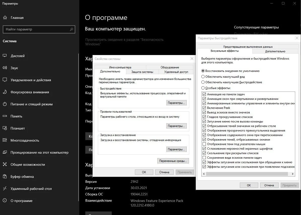The image size is (301, 215).
Task: Select the Звук speaker icon
Action: click(5, 68)
